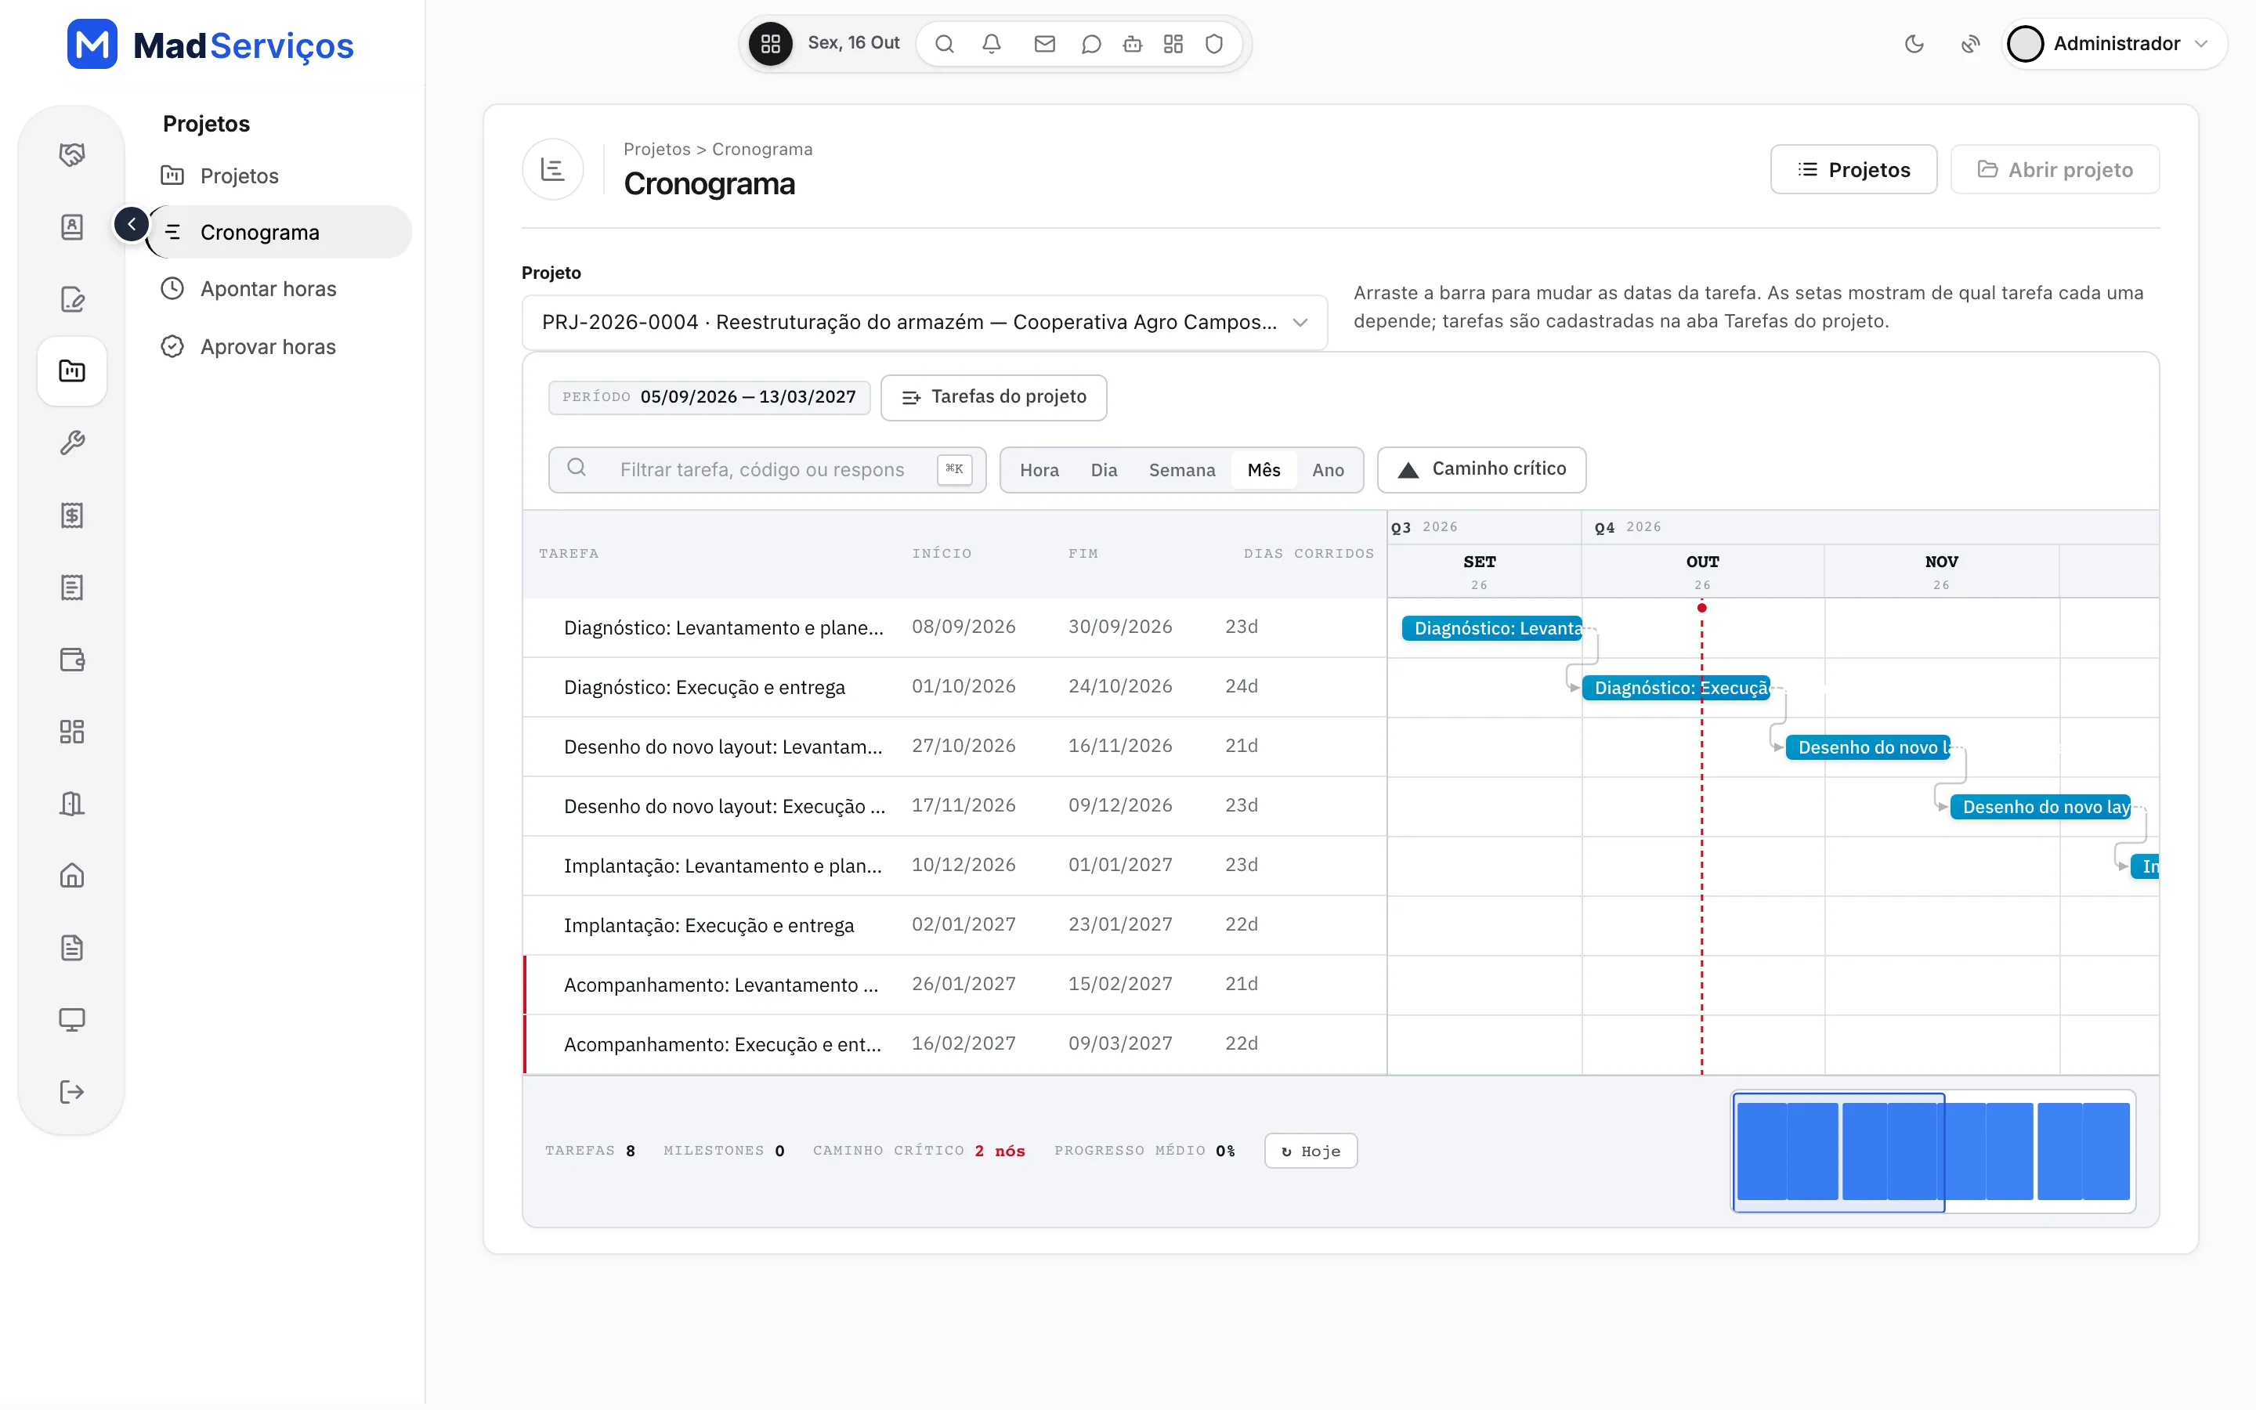Select the projects folder-chart icon in the rail

pos(72,371)
